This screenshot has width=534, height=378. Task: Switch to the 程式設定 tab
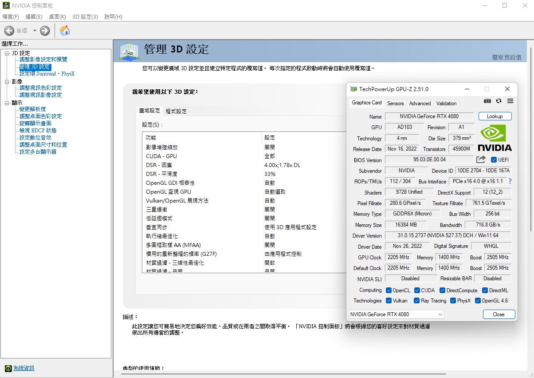point(177,111)
